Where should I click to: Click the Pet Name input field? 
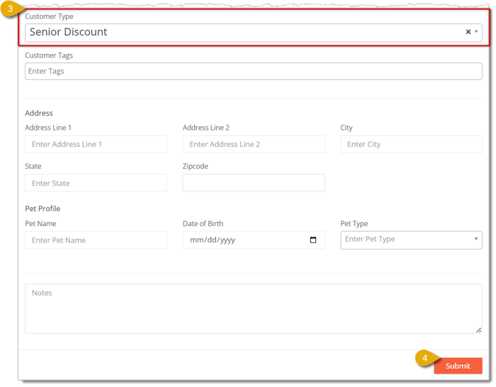click(96, 240)
